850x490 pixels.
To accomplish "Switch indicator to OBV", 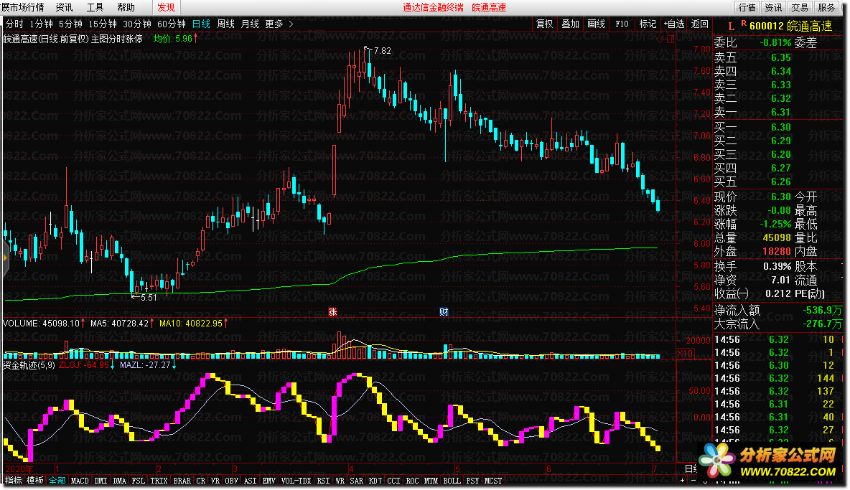I will (231, 480).
